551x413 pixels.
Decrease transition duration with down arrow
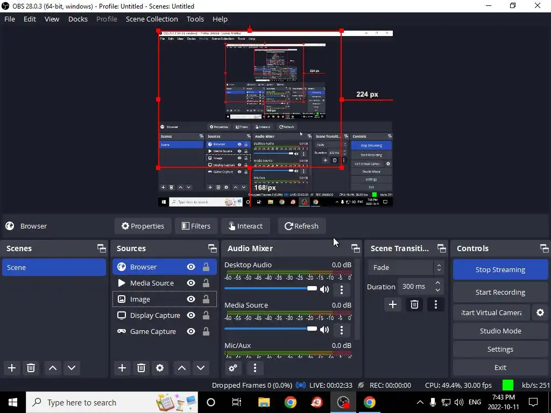(x=437, y=290)
